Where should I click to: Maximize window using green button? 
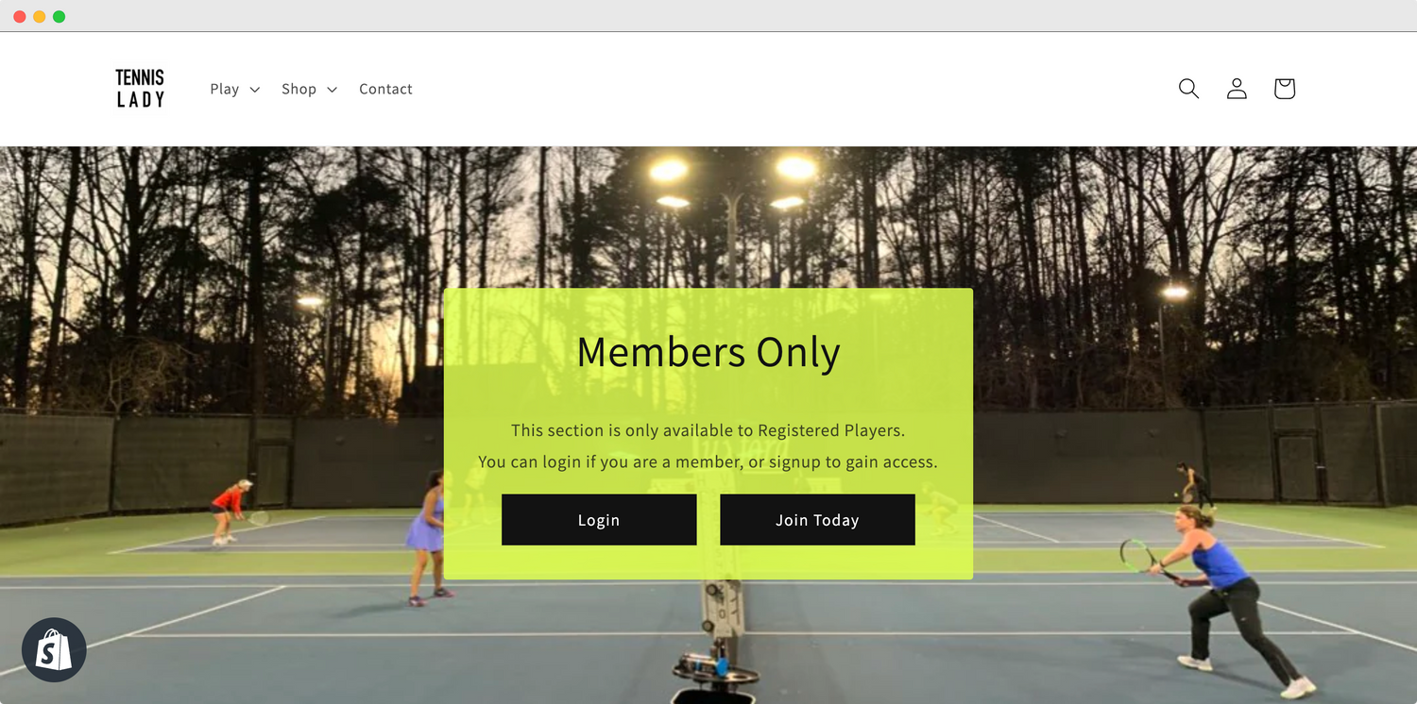59,17
